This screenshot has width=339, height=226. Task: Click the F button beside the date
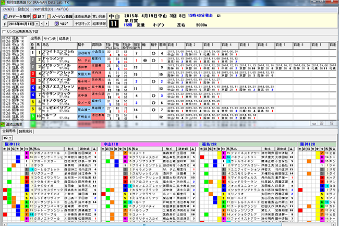(5, 24)
